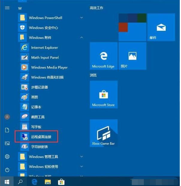Click the Windows 轻松使用 folder icon
The image size is (181, 186).
point(22,167)
